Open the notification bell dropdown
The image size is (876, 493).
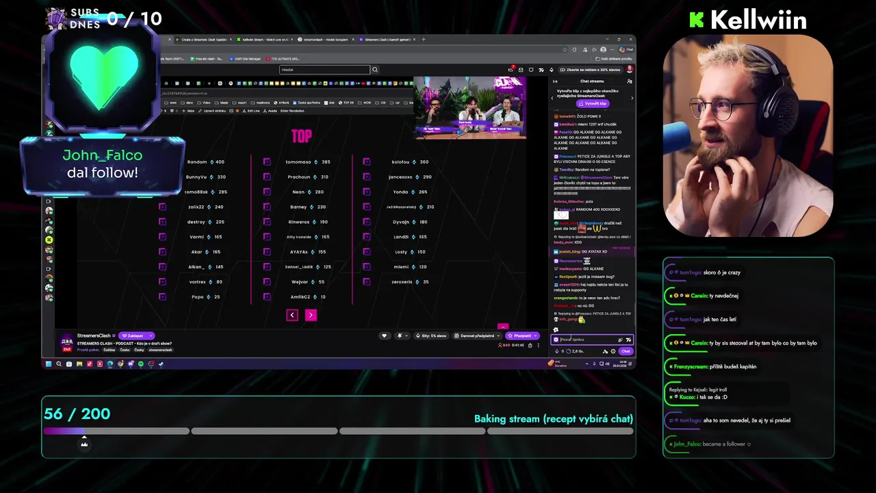point(402,336)
